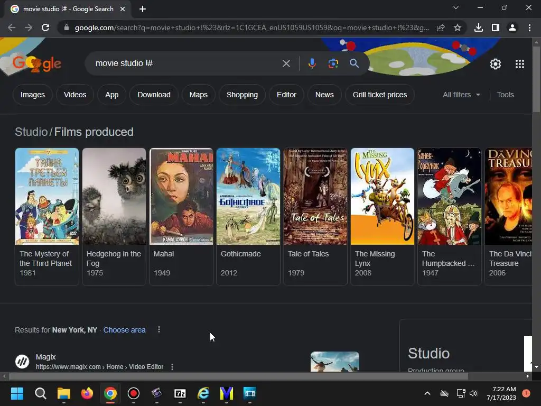Open location options three-dot menu
541x406 pixels.
click(x=158, y=330)
